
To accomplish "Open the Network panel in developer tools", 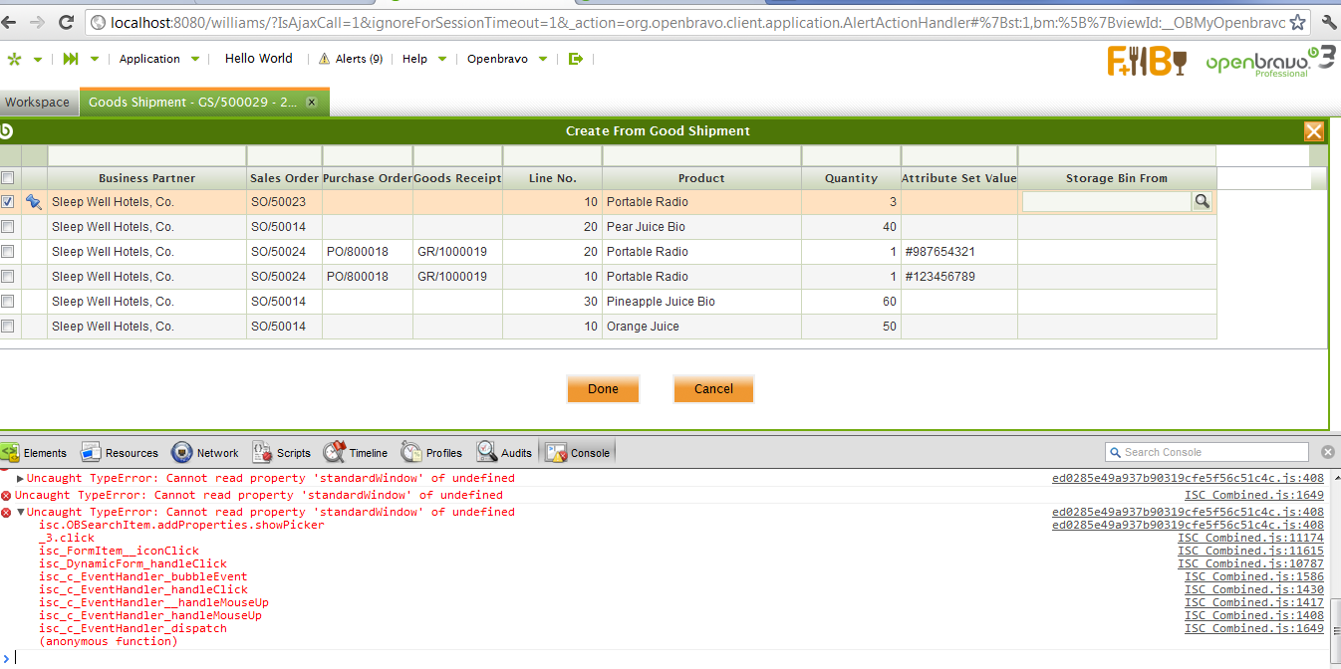I will pyautogui.click(x=205, y=453).
